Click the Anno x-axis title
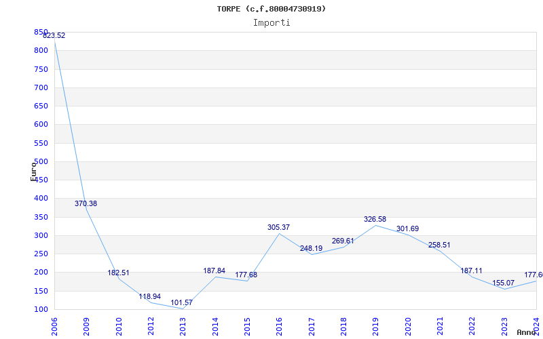This screenshot has height=339, width=543. click(527, 332)
